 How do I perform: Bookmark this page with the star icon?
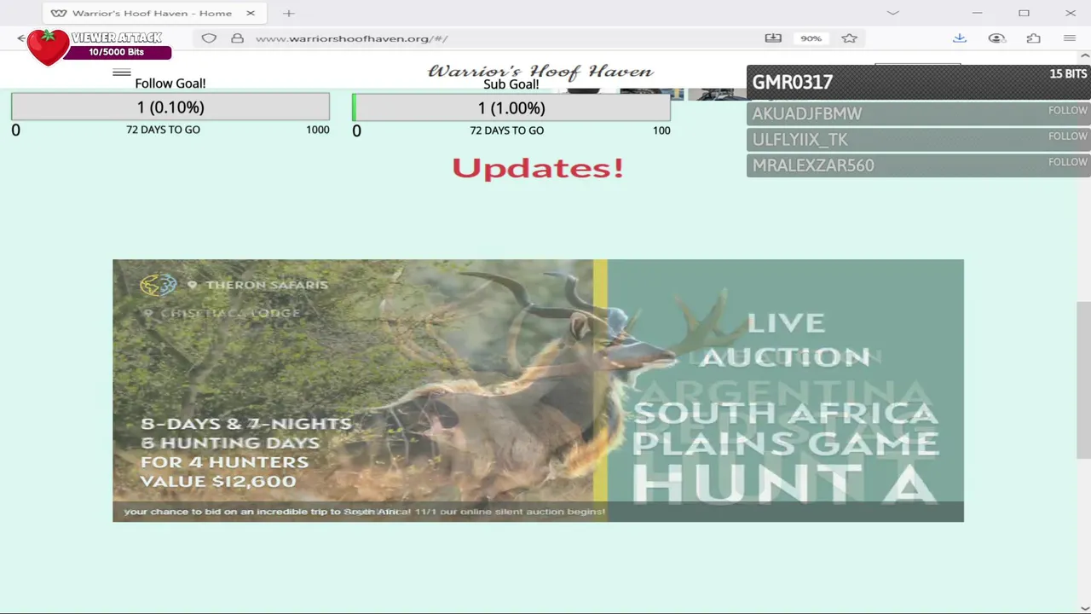coord(849,38)
